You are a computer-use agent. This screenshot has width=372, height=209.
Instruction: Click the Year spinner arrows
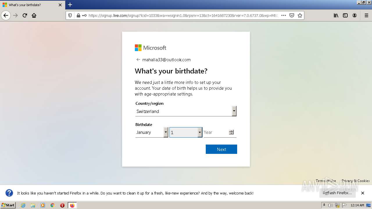click(231, 132)
